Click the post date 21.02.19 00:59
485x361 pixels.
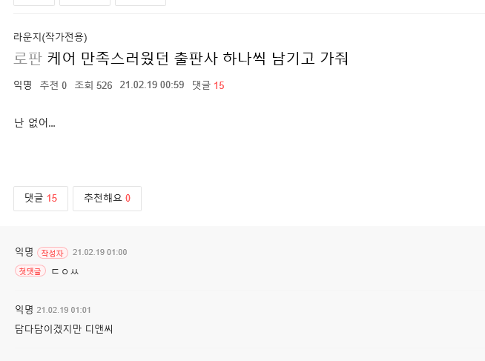pyautogui.click(x=151, y=85)
